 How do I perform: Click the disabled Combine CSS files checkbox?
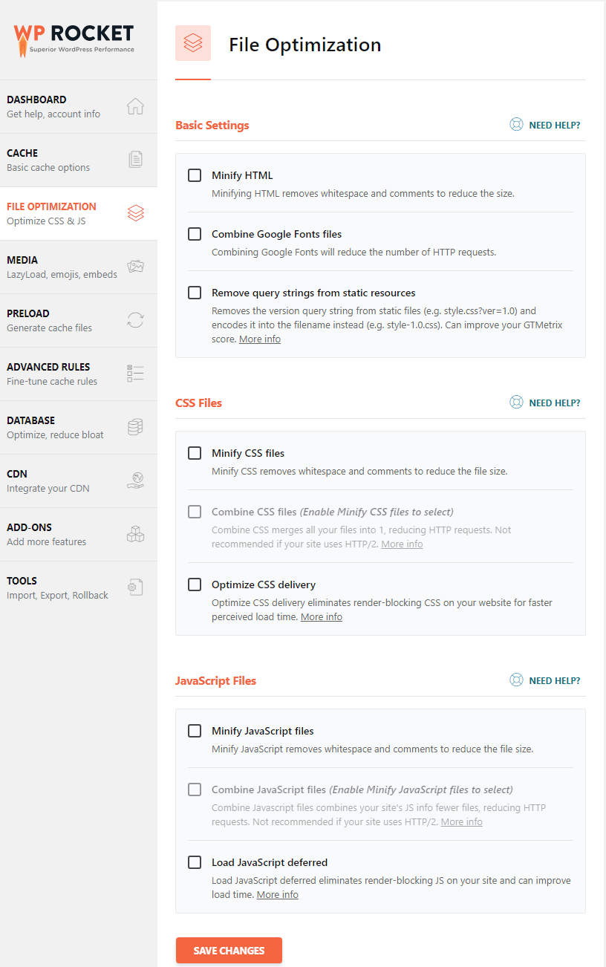click(195, 512)
